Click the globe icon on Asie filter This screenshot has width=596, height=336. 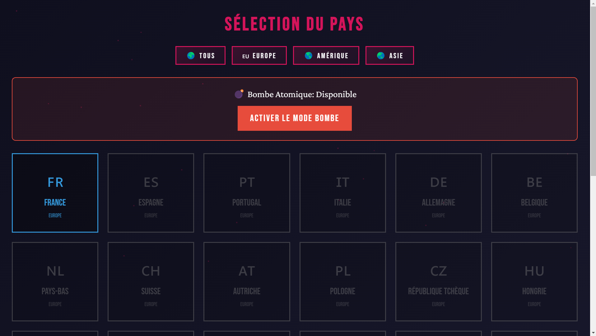[x=381, y=56]
